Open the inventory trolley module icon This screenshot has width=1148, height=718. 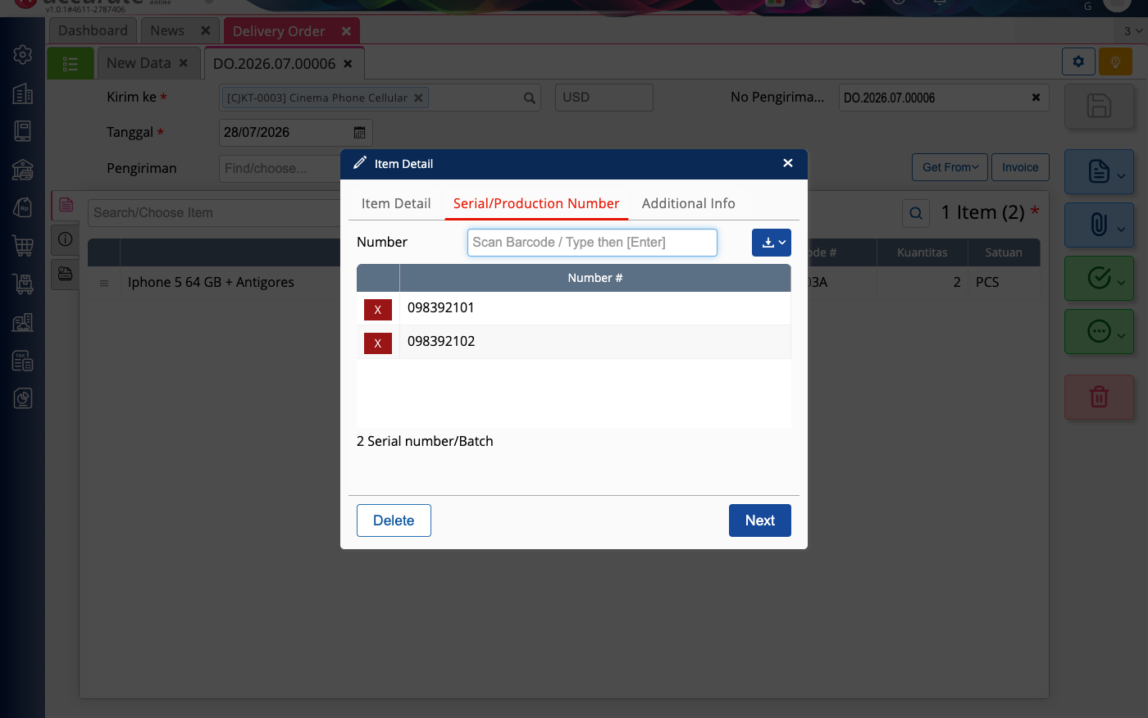click(23, 284)
